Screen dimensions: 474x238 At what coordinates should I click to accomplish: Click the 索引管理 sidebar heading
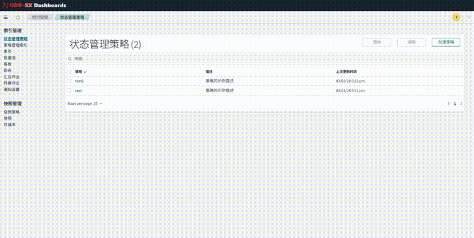tap(13, 31)
